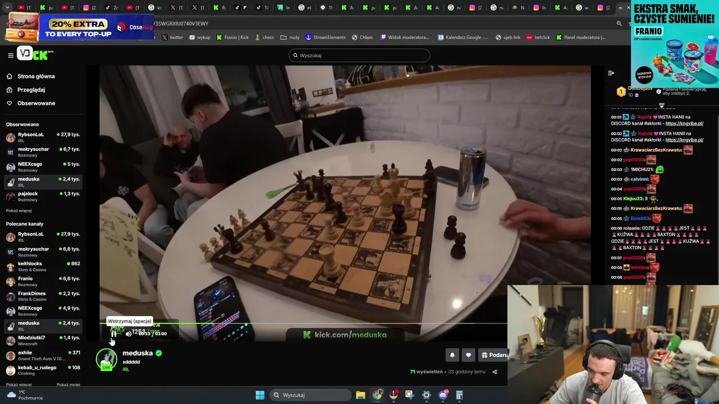Open Discord from the taskbar
Screen dimensions: 719x404
[443, 395]
